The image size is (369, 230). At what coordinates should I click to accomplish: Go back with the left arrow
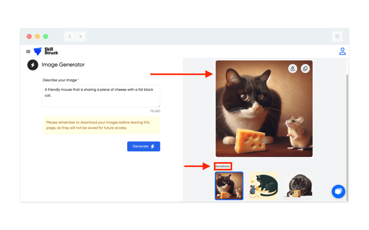pyautogui.click(x=70, y=36)
